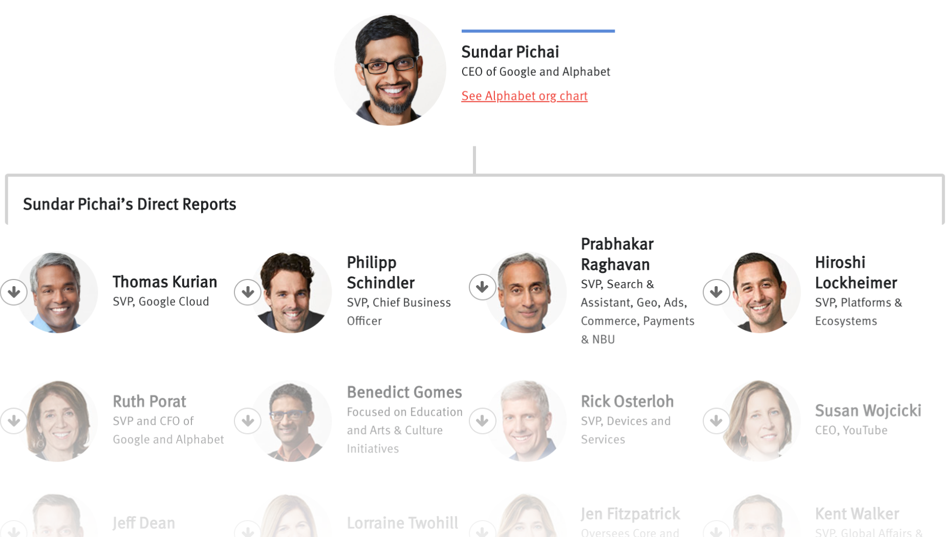Expand Thomas Kurian's direct reports arrow

[x=14, y=292]
